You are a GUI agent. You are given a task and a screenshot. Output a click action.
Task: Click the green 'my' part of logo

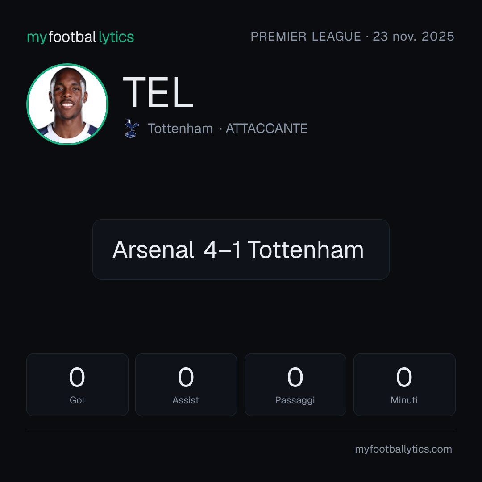click(x=37, y=38)
